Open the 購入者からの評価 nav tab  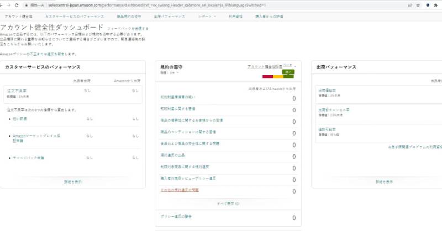click(x=269, y=17)
